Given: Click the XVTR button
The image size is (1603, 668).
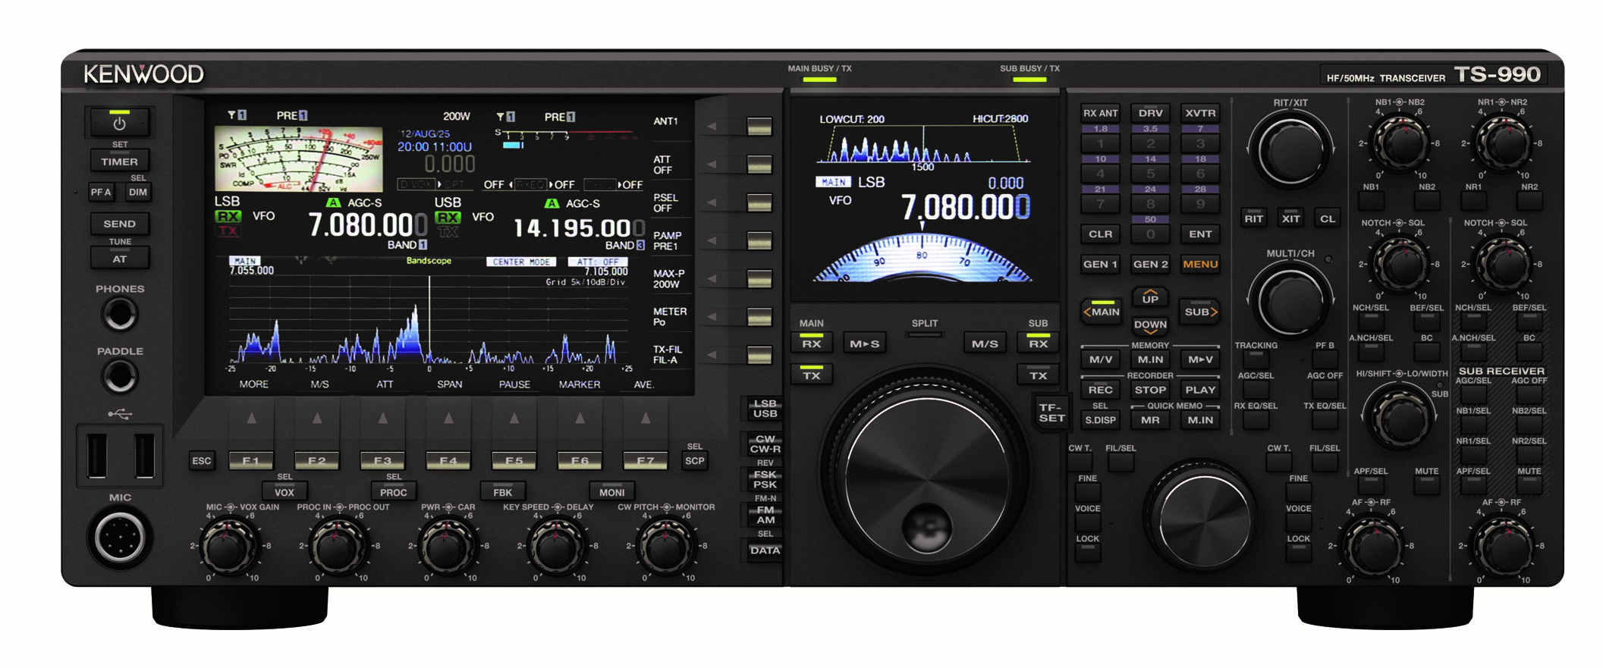Looking at the screenshot, I should pyautogui.click(x=1200, y=113).
